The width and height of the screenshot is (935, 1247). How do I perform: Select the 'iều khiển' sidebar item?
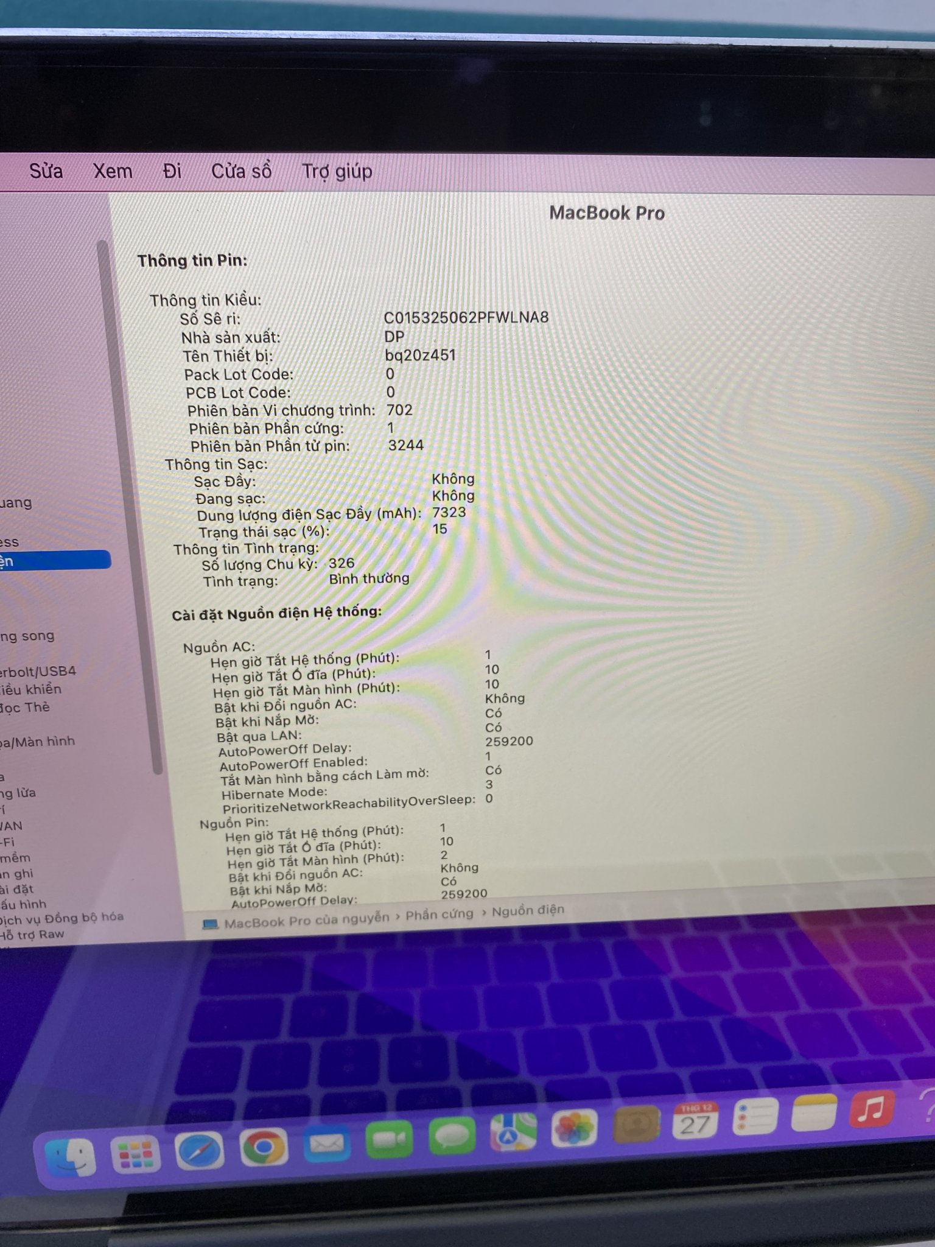coord(30,689)
